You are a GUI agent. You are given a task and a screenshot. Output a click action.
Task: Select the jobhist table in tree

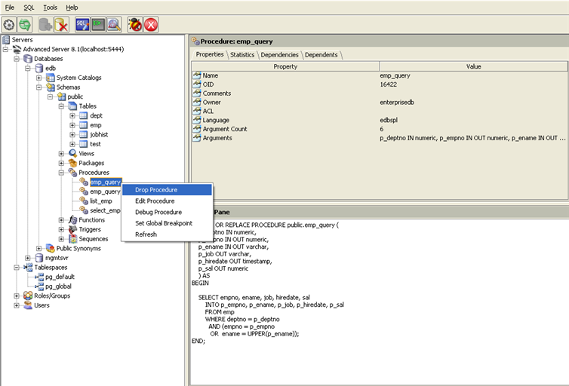coord(97,135)
